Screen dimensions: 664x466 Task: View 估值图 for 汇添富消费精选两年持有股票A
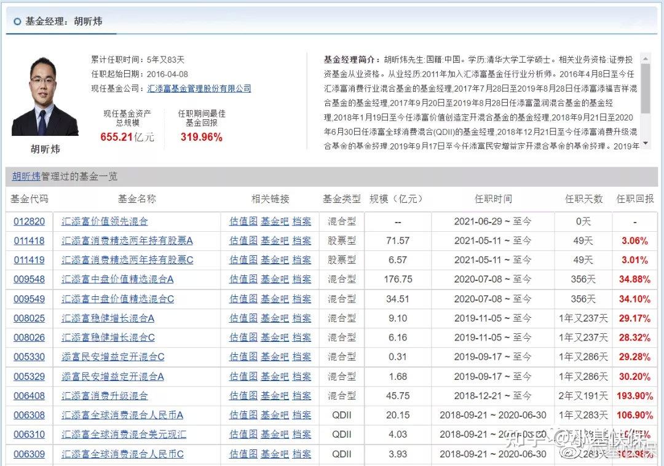point(242,241)
